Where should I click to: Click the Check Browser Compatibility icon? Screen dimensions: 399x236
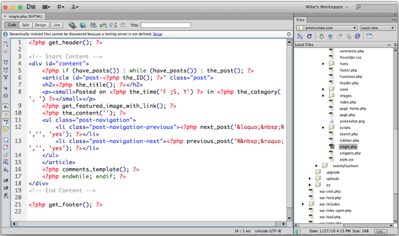coord(113,25)
